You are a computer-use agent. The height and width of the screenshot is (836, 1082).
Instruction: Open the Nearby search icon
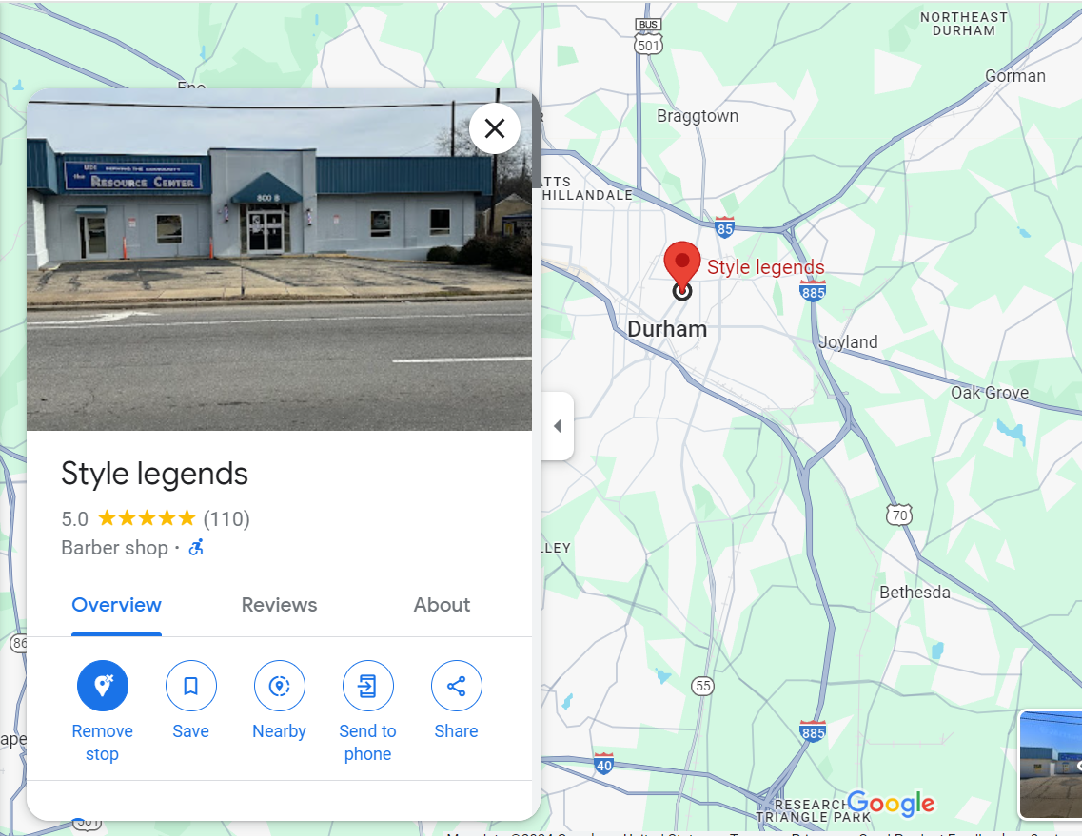click(x=279, y=686)
